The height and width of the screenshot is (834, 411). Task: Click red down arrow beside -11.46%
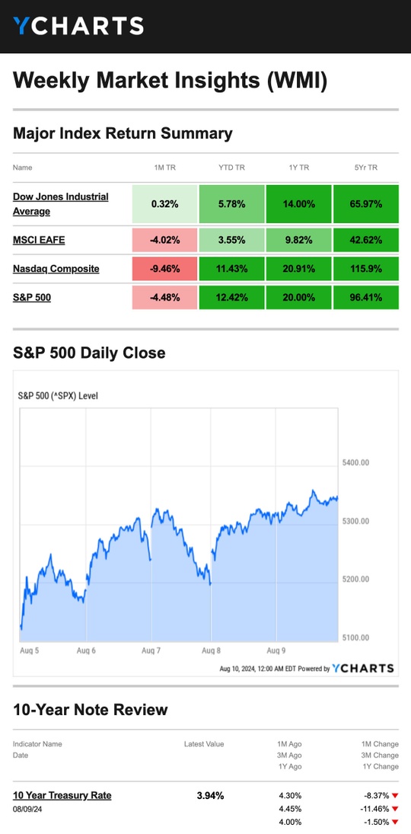click(395, 809)
